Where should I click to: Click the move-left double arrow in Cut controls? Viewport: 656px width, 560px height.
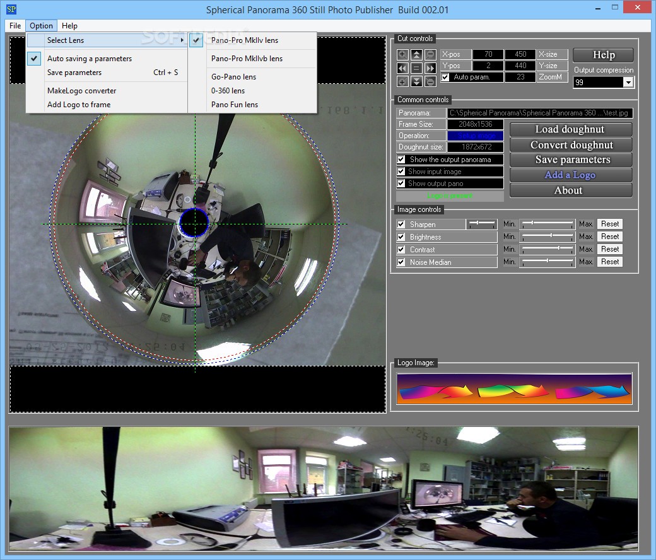click(402, 68)
